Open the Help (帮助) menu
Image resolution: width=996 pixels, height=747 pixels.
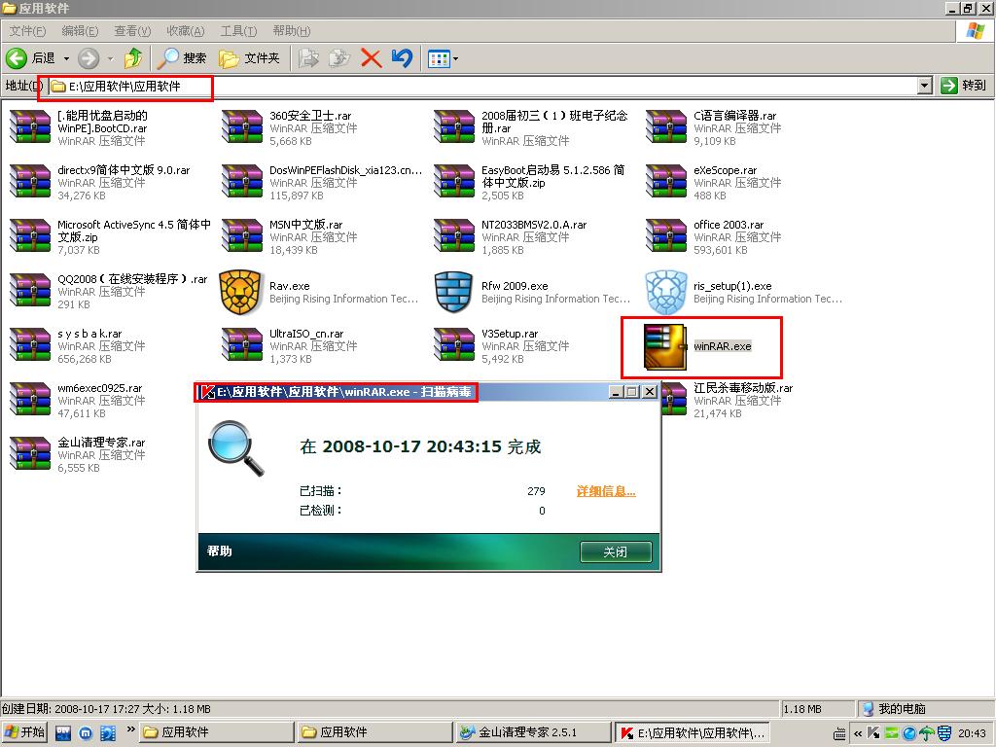[291, 30]
